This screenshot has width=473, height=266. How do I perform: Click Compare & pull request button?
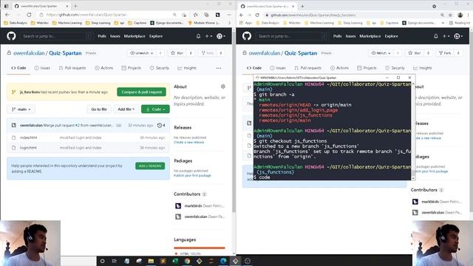141,92
